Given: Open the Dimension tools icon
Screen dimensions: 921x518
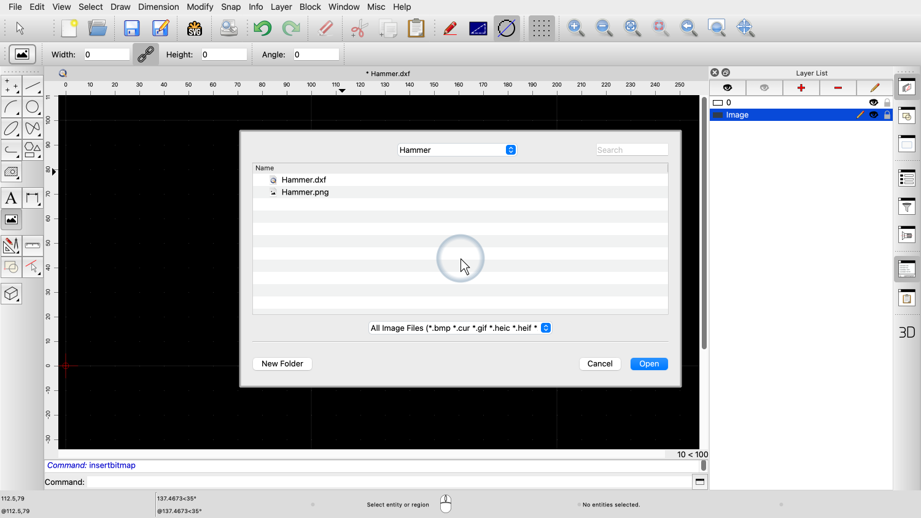Looking at the screenshot, I should [x=33, y=198].
